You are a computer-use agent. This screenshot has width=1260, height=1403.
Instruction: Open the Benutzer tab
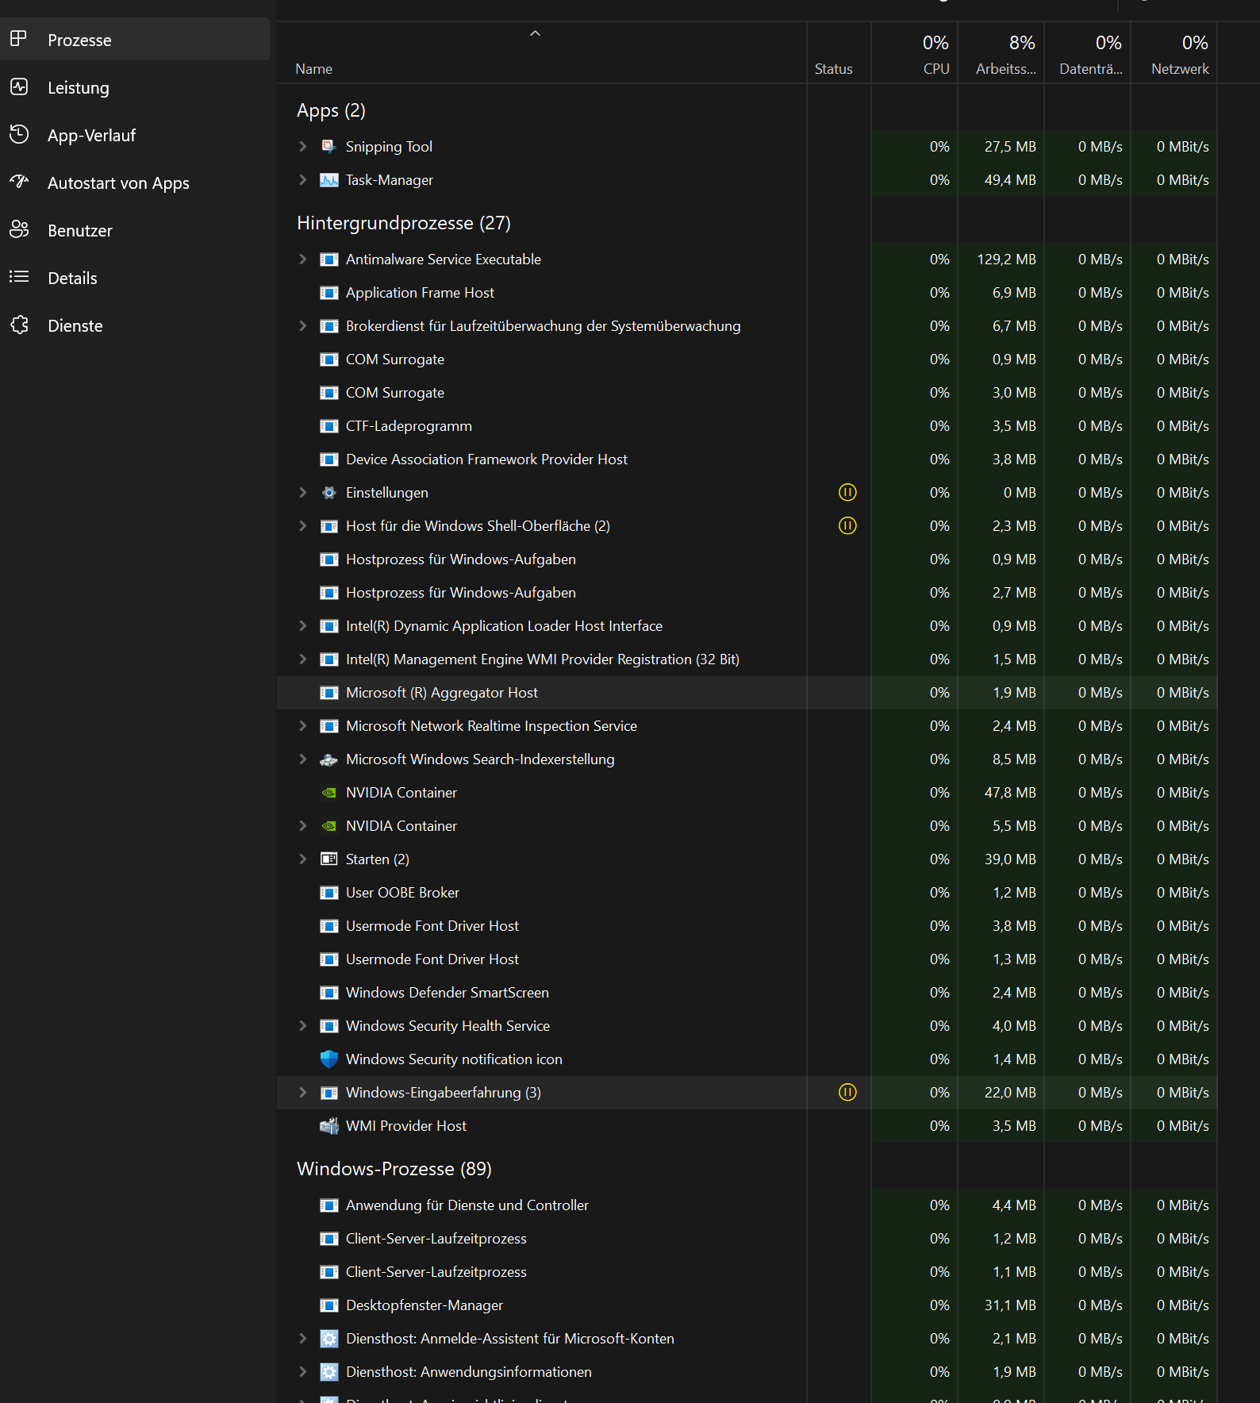coord(135,230)
